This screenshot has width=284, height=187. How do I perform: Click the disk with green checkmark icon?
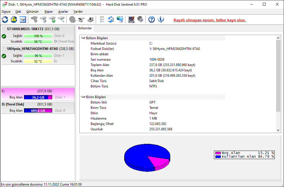coord(52,19)
